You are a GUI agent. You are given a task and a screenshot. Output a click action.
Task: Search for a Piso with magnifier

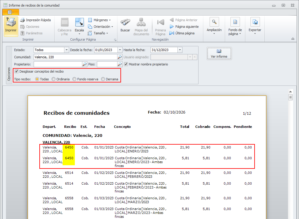120,64
